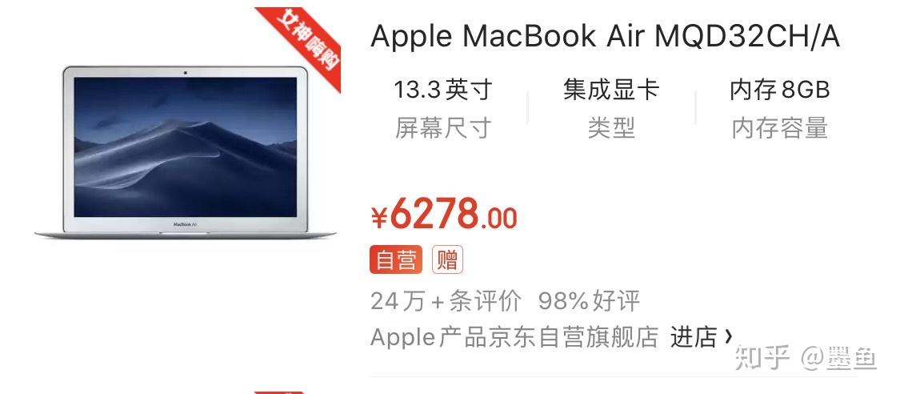Open the MacBook Air product thumbnail
The width and height of the screenshot is (900, 394).
click(x=186, y=151)
